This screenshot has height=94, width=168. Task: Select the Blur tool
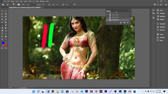[x=6, y=28]
